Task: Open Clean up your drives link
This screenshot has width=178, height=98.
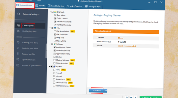Action: pos(30,43)
